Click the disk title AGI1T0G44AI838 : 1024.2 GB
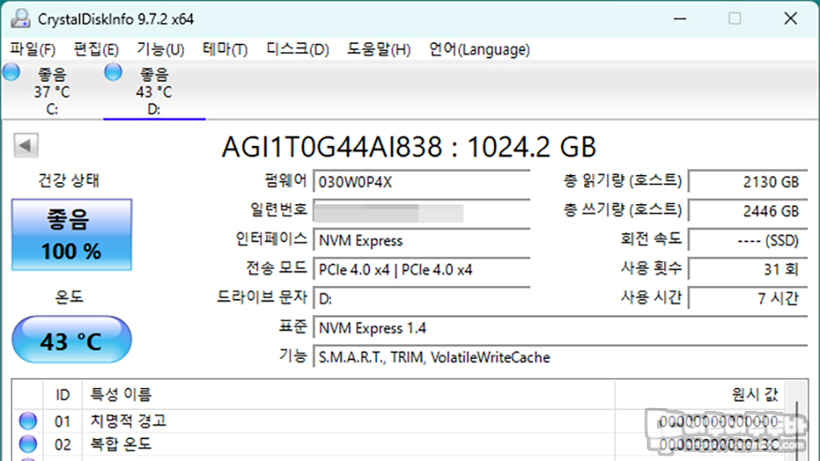 (409, 147)
